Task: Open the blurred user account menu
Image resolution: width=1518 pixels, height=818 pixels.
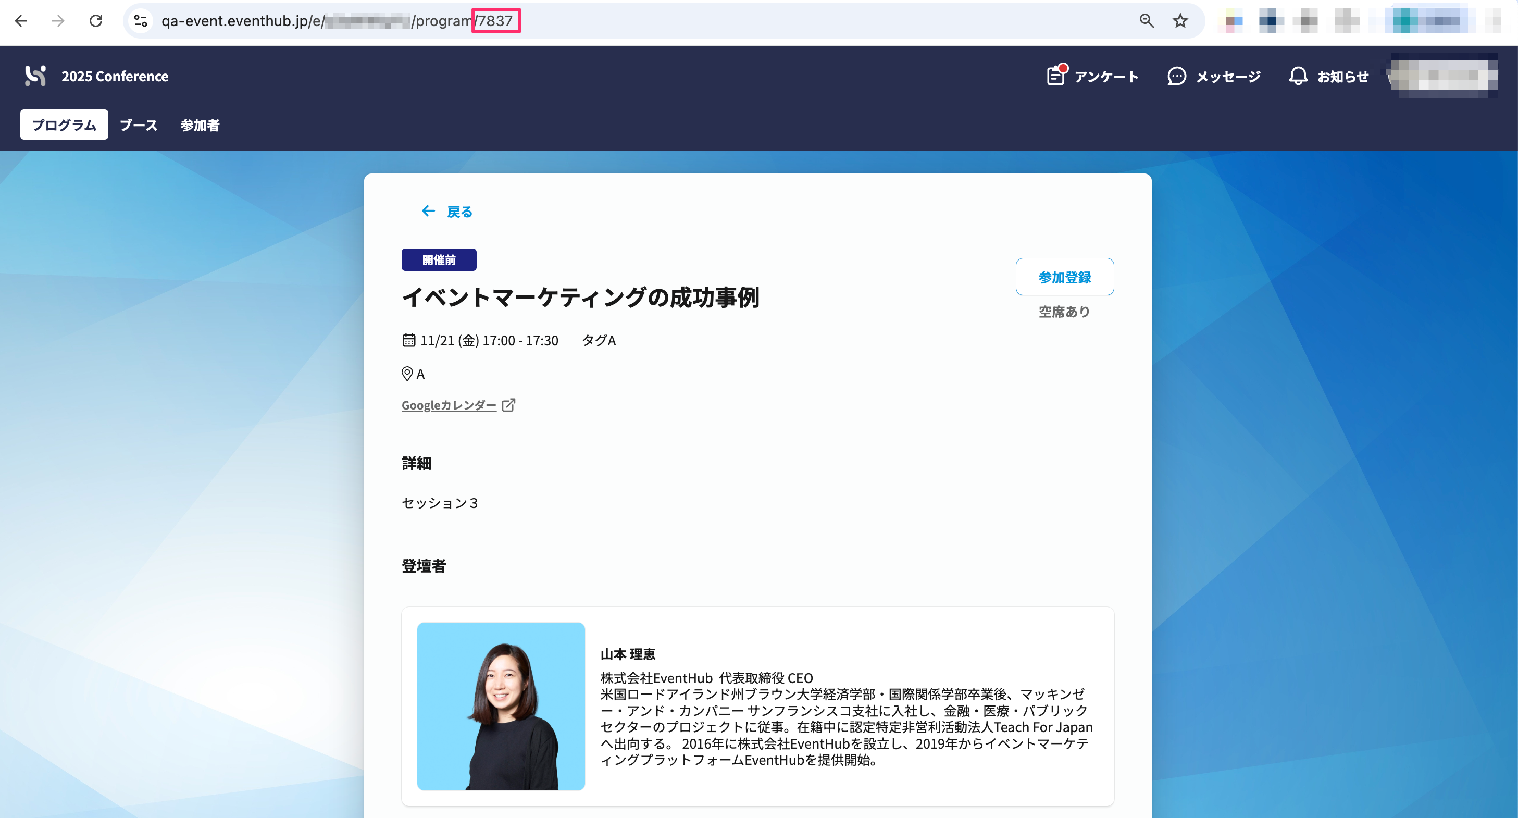Action: 1443,77
